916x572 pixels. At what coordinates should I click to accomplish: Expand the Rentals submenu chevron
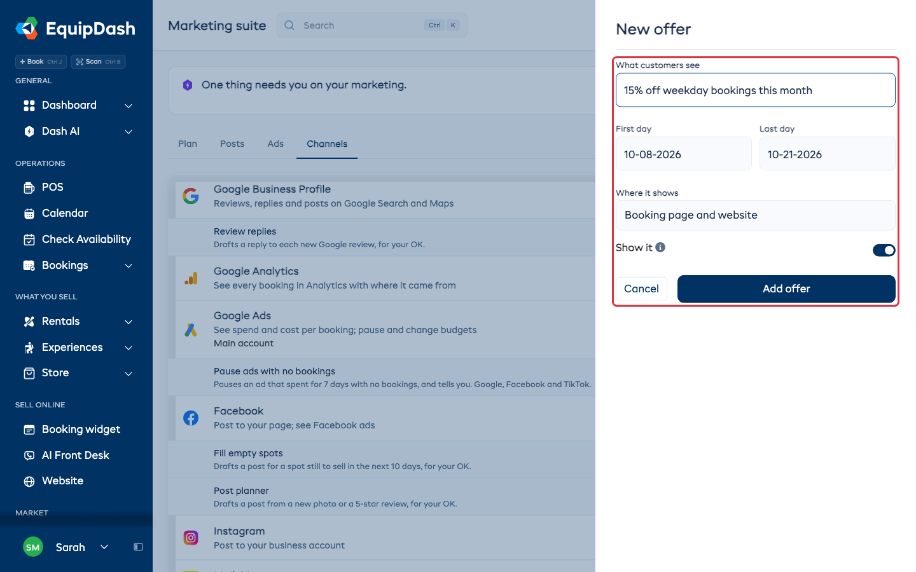pyautogui.click(x=128, y=322)
